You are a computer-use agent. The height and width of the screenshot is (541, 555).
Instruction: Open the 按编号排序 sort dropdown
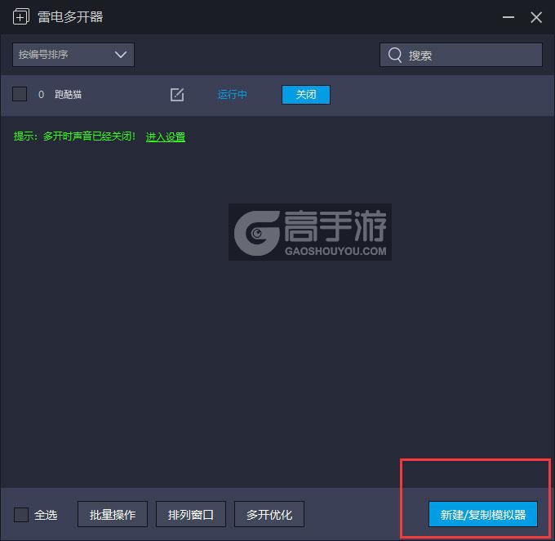click(73, 55)
